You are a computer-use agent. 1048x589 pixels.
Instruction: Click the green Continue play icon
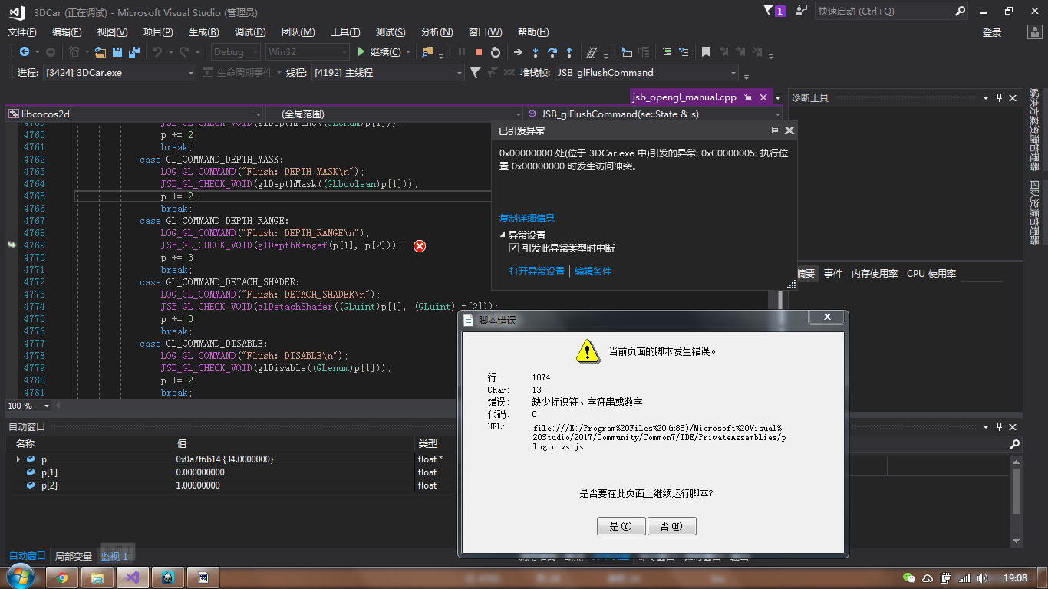362,52
